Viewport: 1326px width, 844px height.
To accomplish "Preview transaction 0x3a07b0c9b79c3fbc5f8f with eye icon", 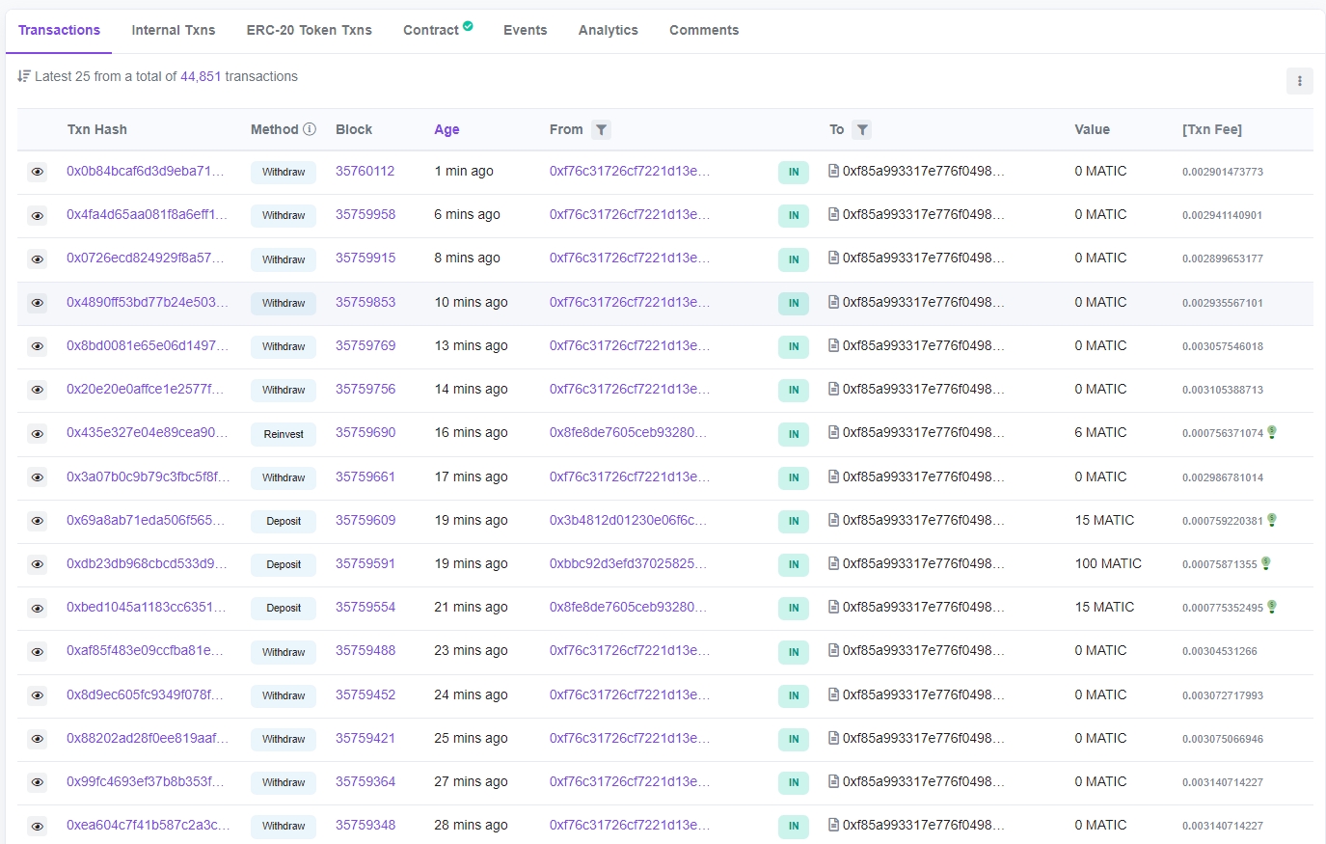I will pyautogui.click(x=37, y=477).
